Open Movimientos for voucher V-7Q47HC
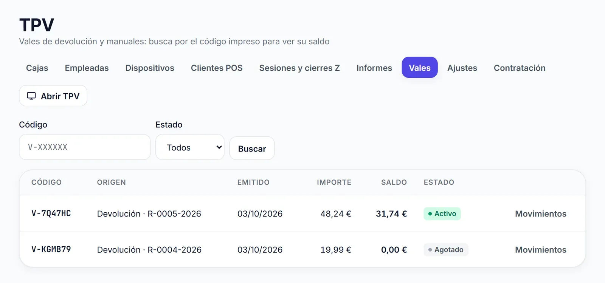 pos(540,214)
